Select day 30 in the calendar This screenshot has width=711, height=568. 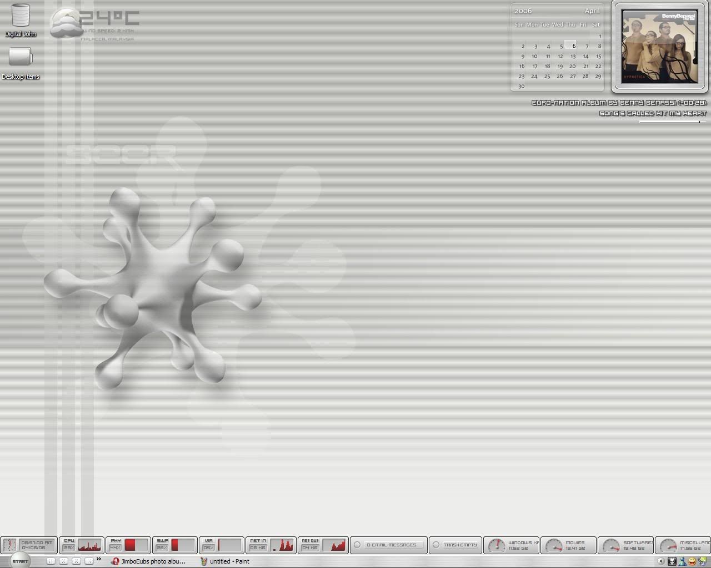coord(521,86)
